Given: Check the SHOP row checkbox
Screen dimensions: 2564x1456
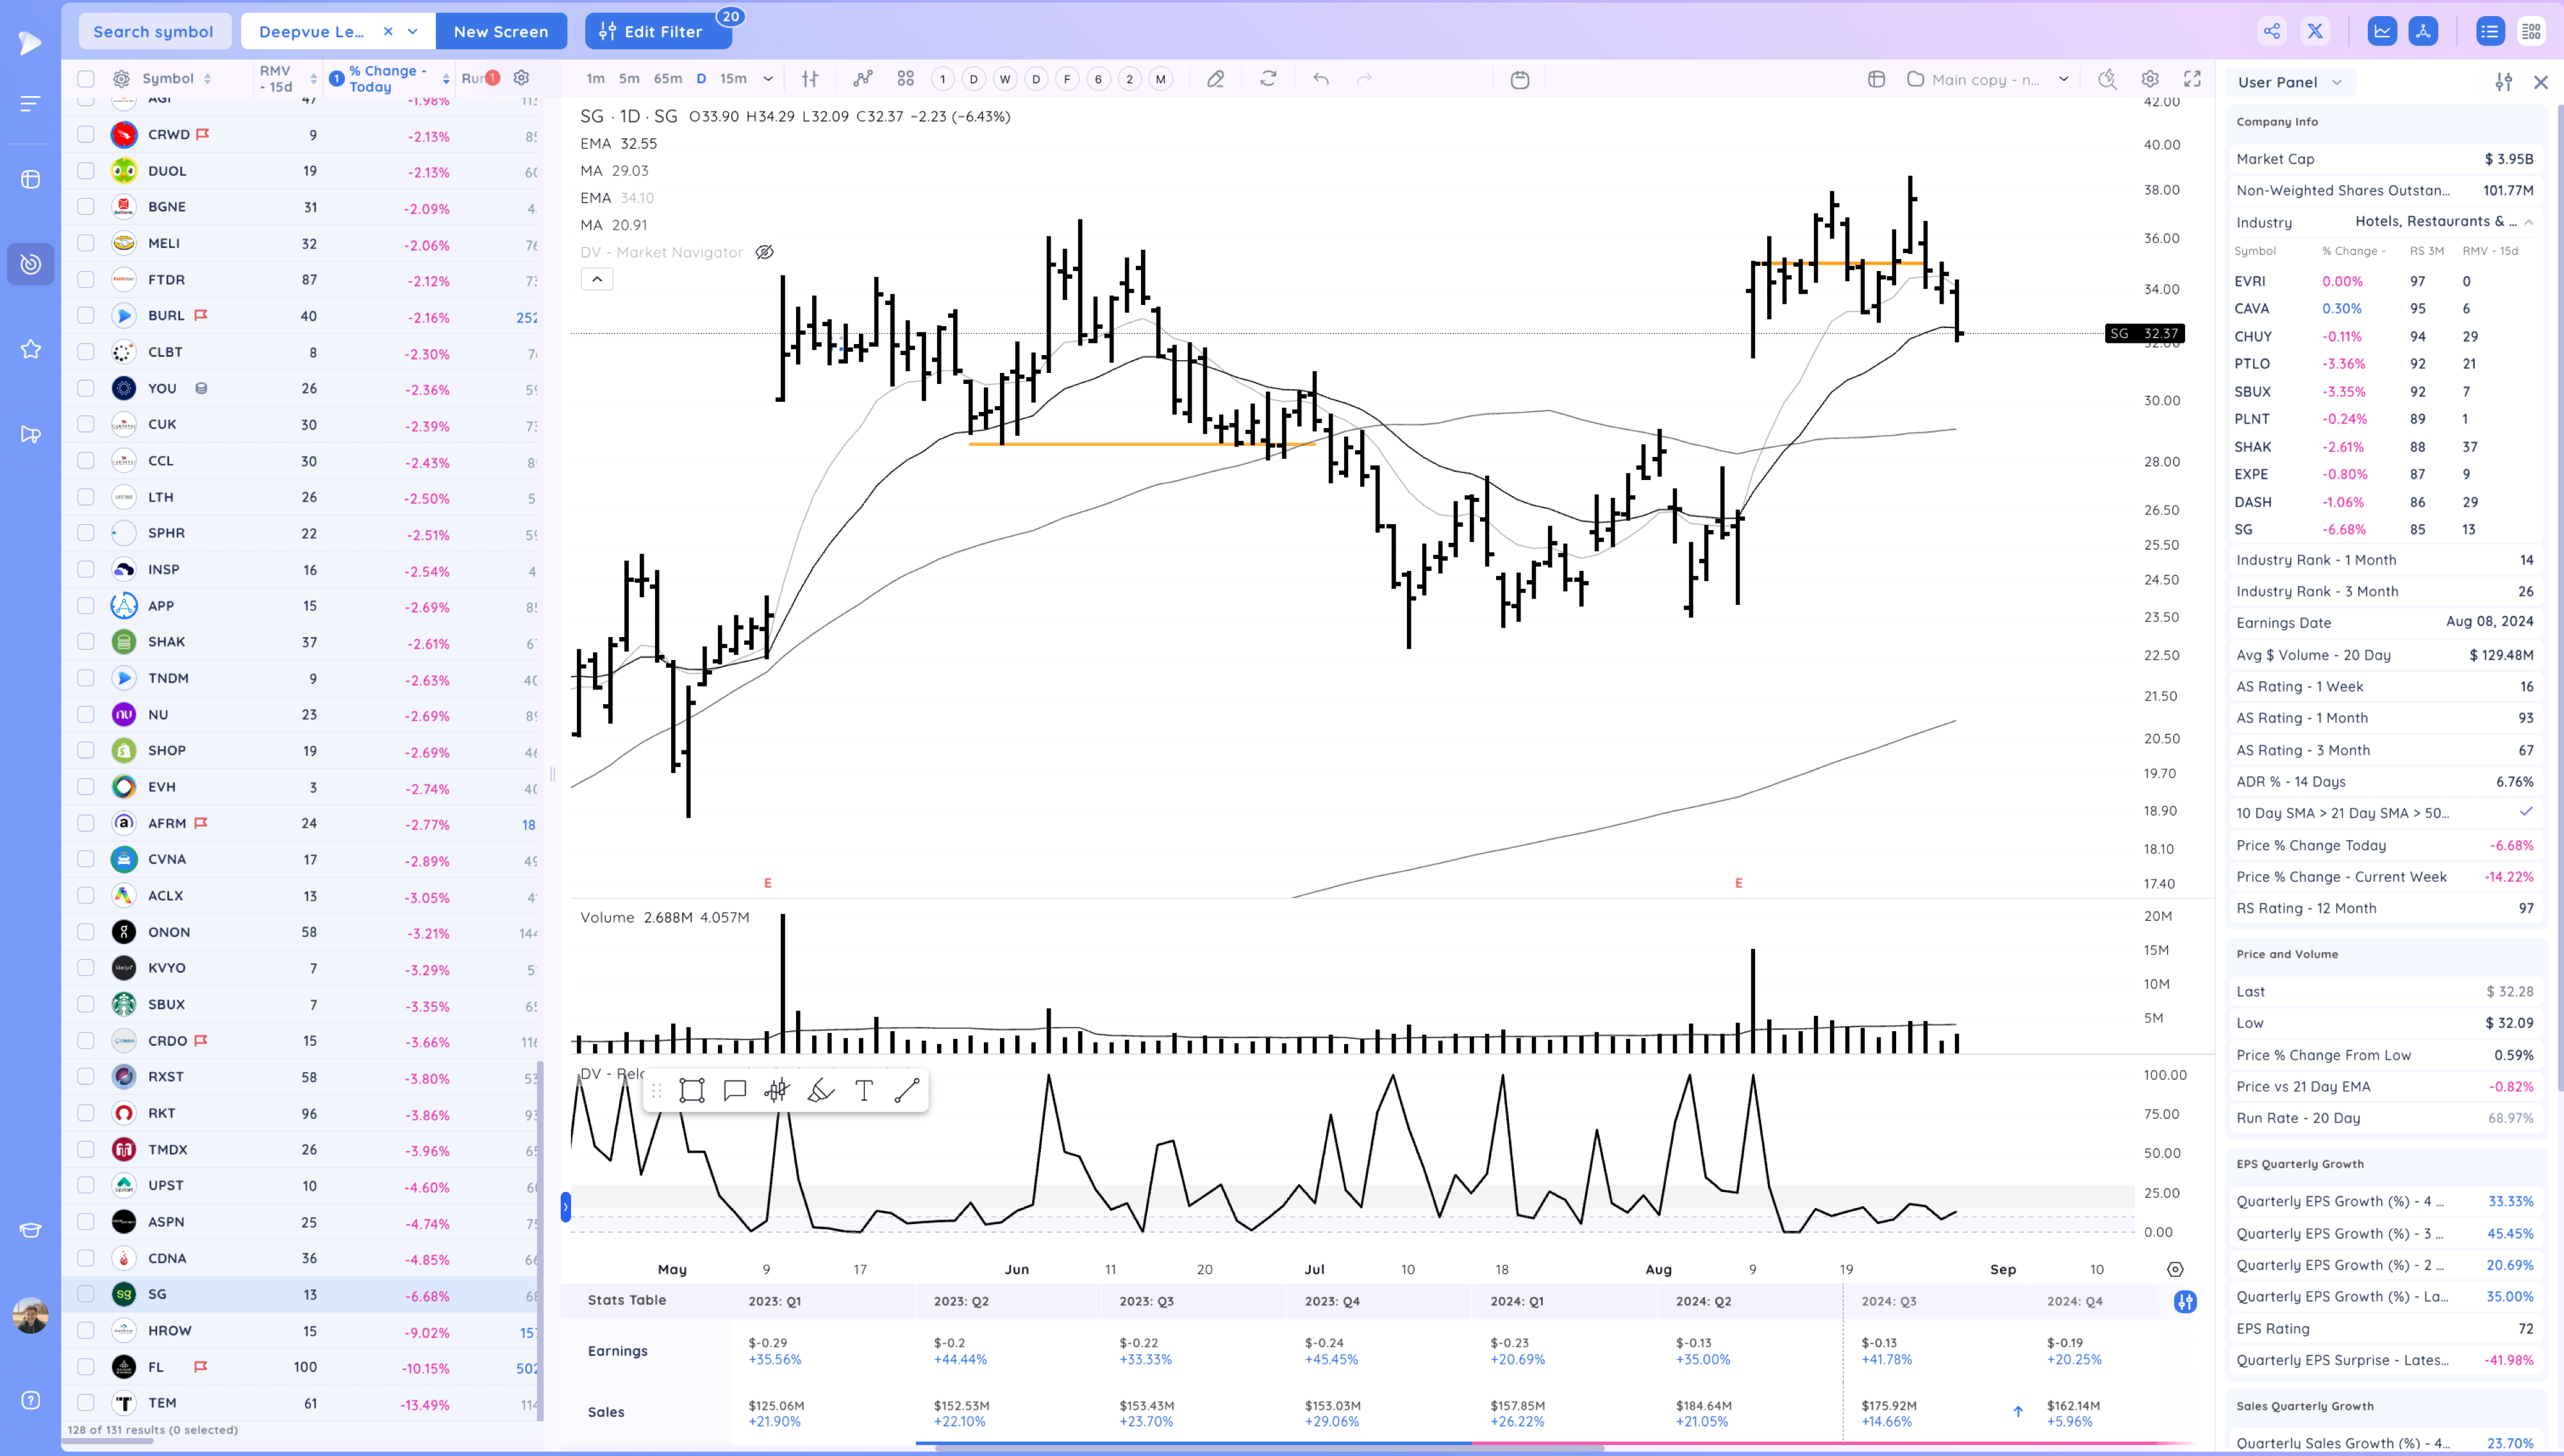Looking at the screenshot, I should [x=86, y=750].
